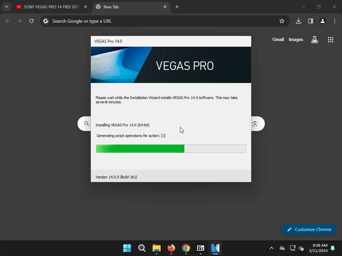Open Windows taskbar Search
The image size is (342, 256).
click(142, 248)
